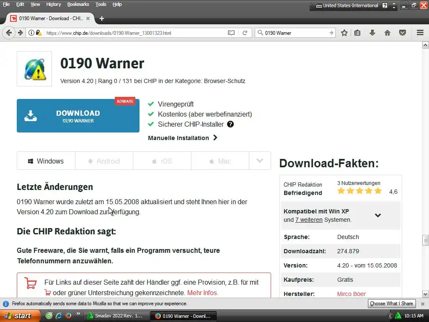429x322 pixels.
Task: Launch Internet Explorer from quick launch
Action: 59,316
